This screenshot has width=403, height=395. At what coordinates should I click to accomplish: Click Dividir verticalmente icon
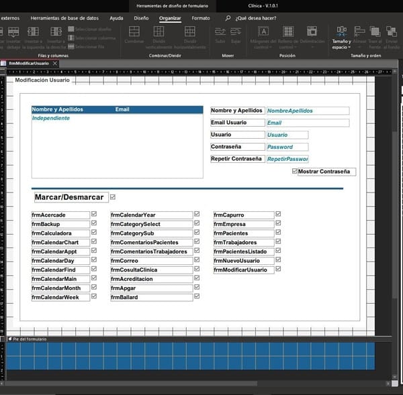[160, 32]
